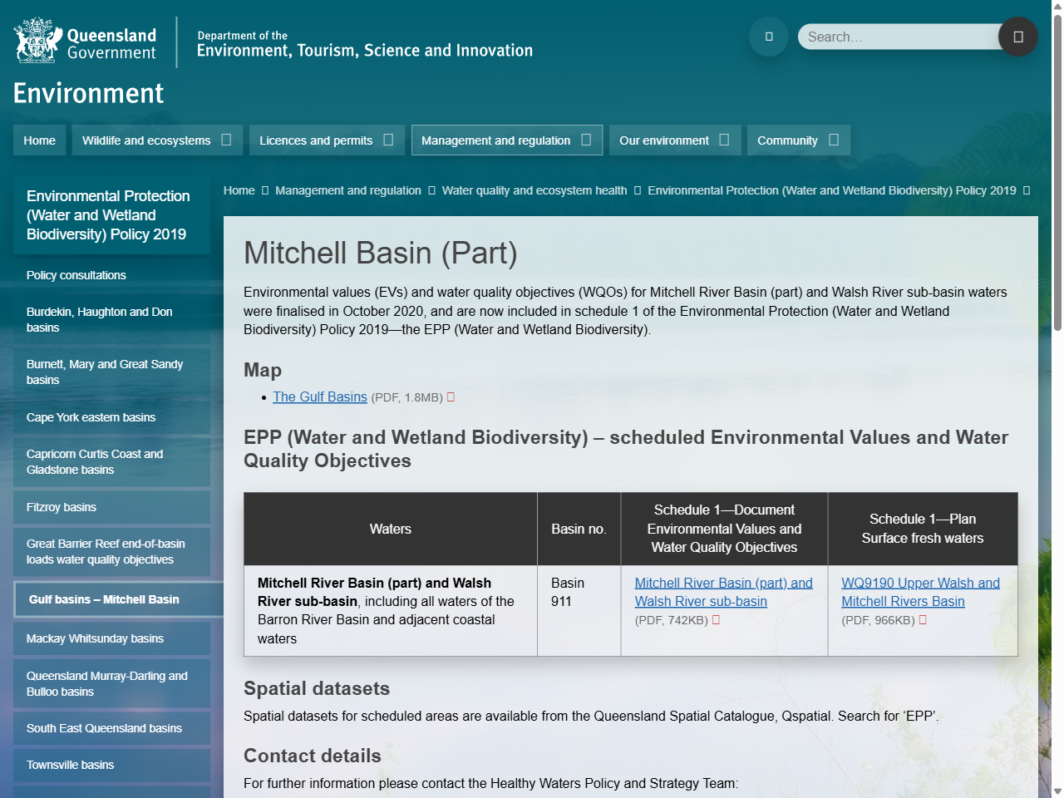Select Burnett, Mary and Great Sandy basins
The height and width of the screenshot is (798, 1064).
[x=111, y=372]
